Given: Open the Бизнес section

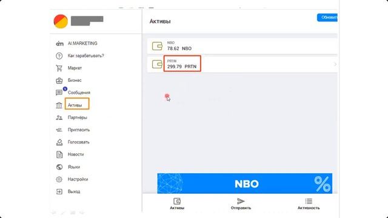Looking at the screenshot, I should tap(75, 81).
